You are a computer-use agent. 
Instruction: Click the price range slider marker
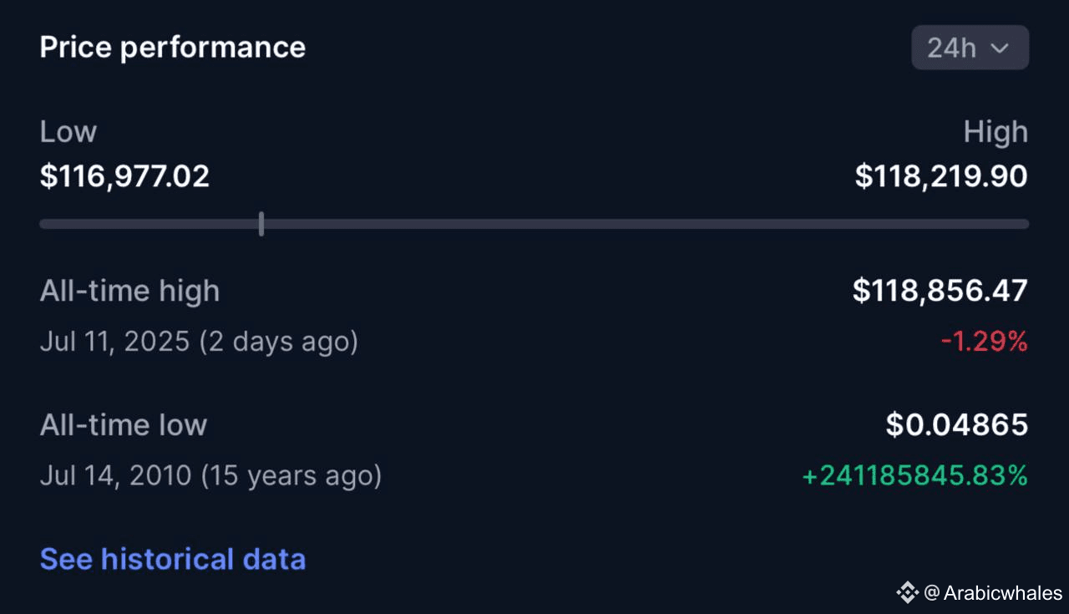pos(261,223)
